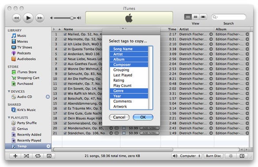Image resolution: width=258 pixels, height=167 pixels.
Task: Collapse the DEVICES section
Action: (9, 91)
